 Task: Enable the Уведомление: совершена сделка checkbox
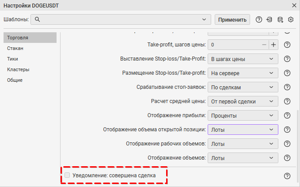point(67,176)
